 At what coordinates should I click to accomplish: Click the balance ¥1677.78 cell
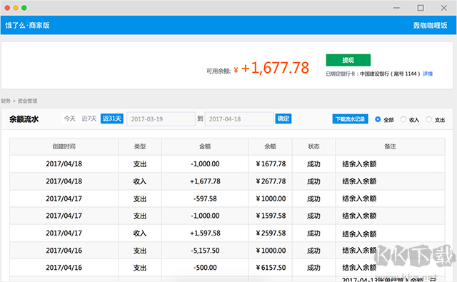(x=271, y=163)
